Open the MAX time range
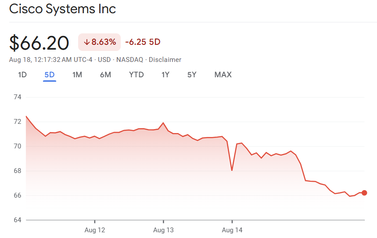Screen dimensions: 377x238 tap(223, 75)
